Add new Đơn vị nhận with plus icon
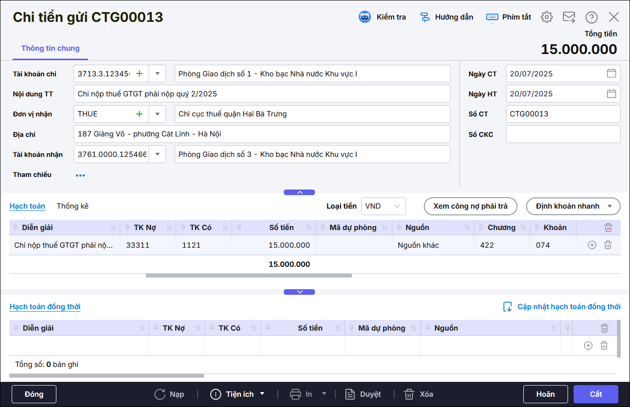Image resolution: width=630 pixels, height=407 pixels. click(139, 114)
